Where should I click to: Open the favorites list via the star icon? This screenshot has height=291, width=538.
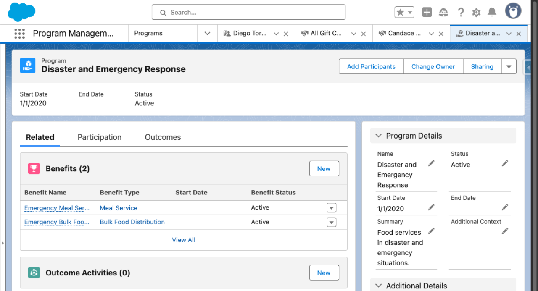click(x=400, y=12)
